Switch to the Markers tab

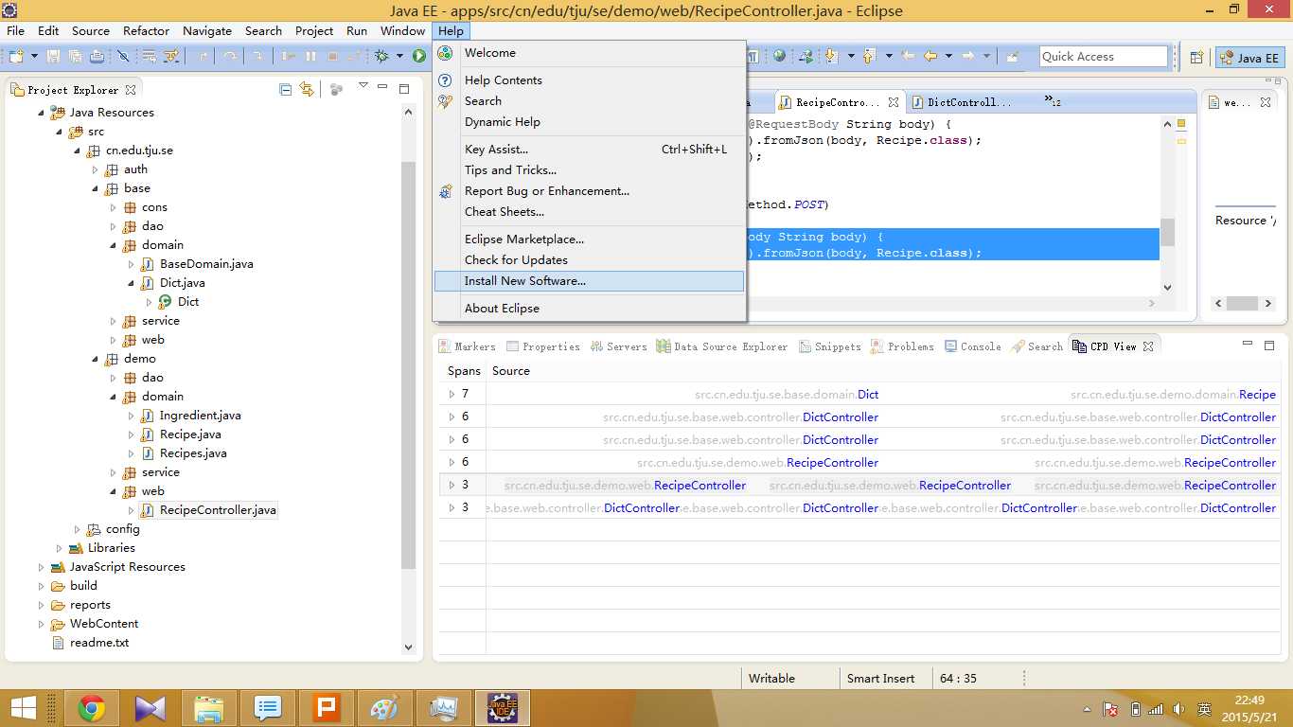tap(467, 346)
